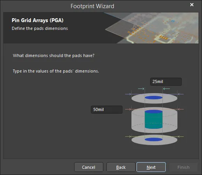This screenshot has width=202, height=175.
Task: Click the top pad blue hole ellipse
Action: click(154, 98)
